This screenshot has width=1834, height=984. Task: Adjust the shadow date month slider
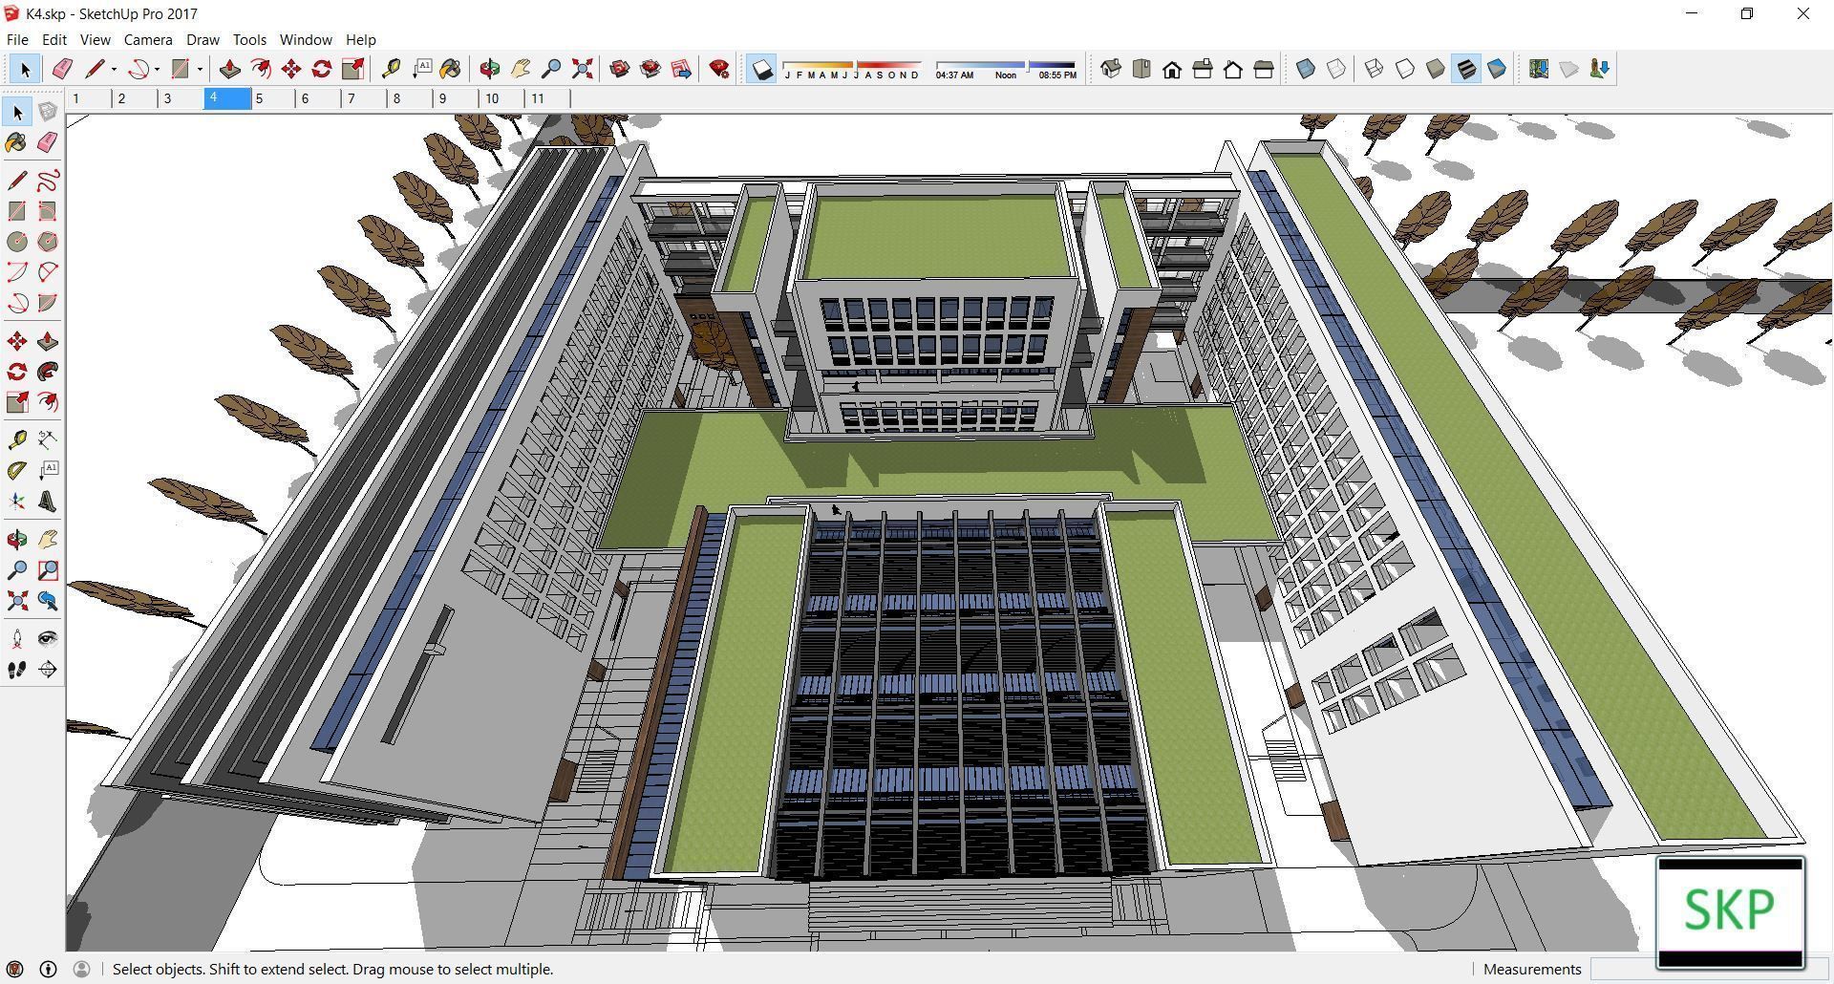[852, 70]
